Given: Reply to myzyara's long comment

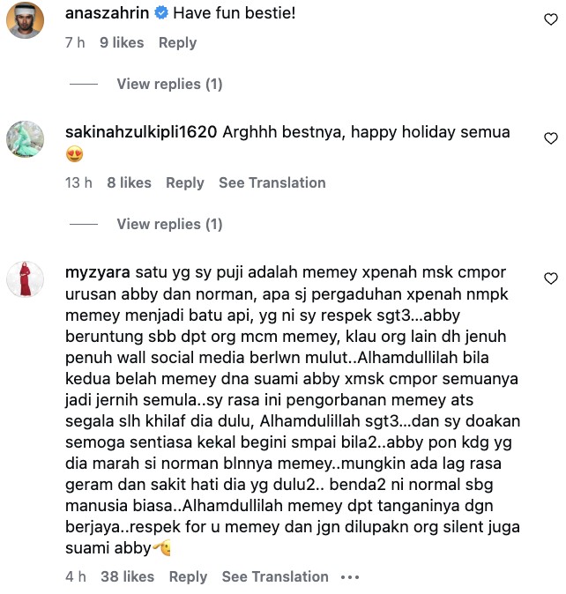Looking at the screenshot, I should point(188,577).
